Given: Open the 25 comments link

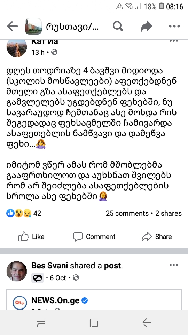Looking at the screenshot, I should [x=127, y=213].
